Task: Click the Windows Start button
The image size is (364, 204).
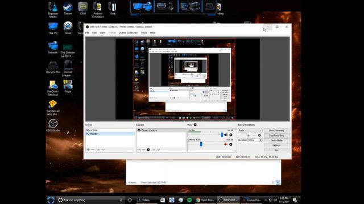Action: pos(51,200)
